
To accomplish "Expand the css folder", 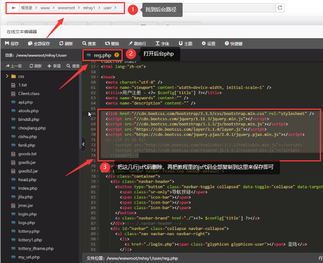I will [7, 76].
